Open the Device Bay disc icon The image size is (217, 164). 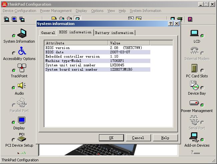[x=194, y=85]
